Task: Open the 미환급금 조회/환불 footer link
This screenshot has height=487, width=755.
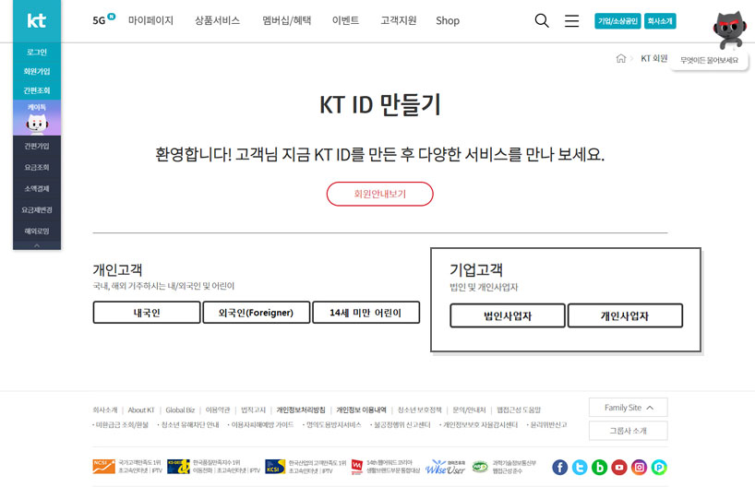Action: click(x=121, y=425)
